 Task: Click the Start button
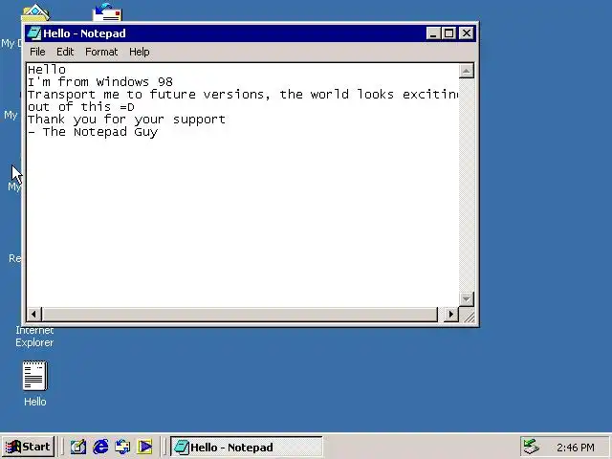(28, 447)
